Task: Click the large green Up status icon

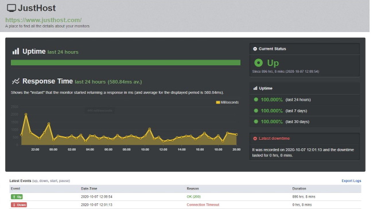Action: pos(258,63)
